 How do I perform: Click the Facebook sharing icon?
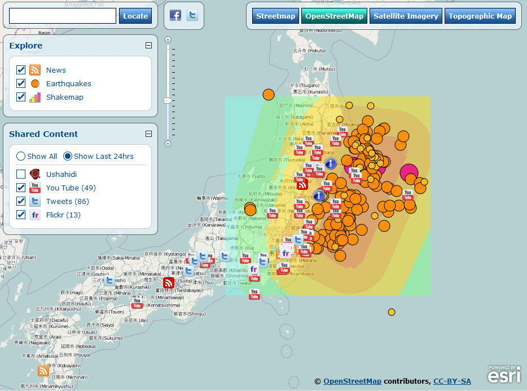tap(175, 15)
